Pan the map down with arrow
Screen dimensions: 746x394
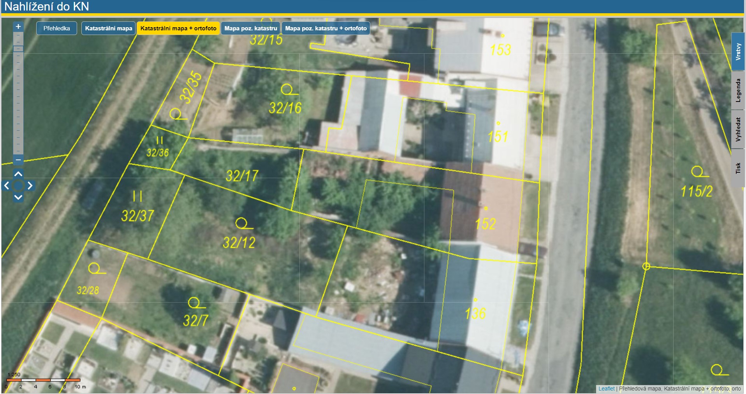(x=18, y=198)
